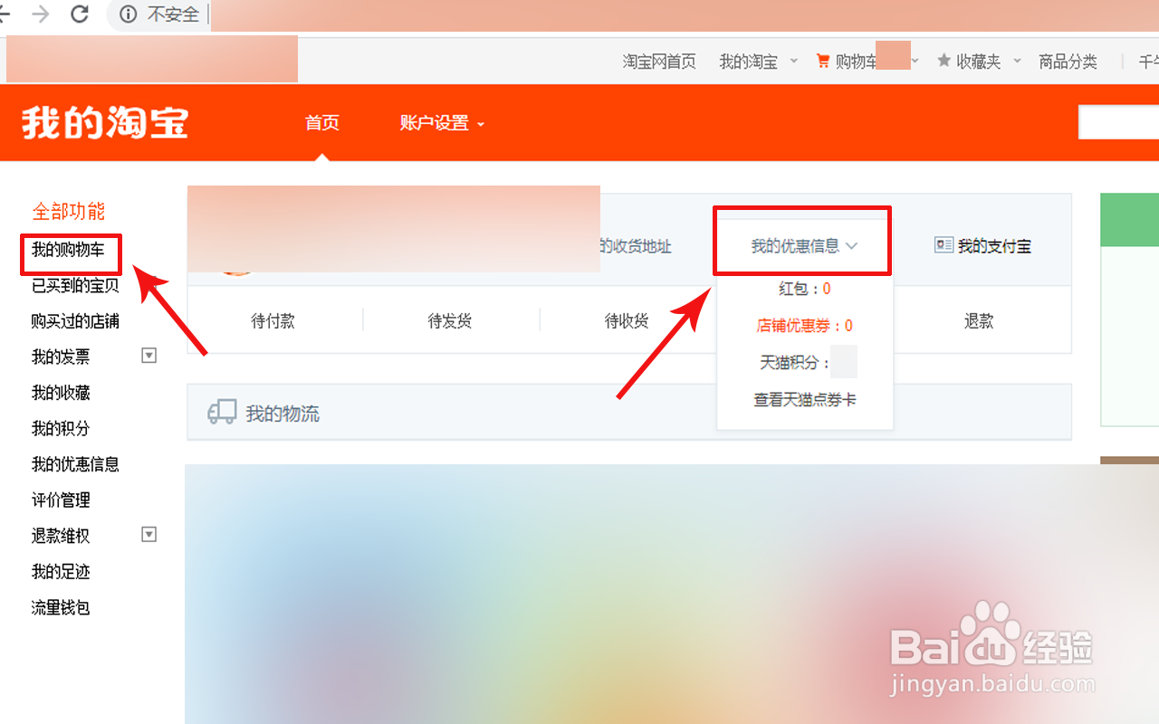The width and height of the screenshot is (1159, 724).
Task: Click 天猫积分 entry in dropdown
Action: (808, 362)
